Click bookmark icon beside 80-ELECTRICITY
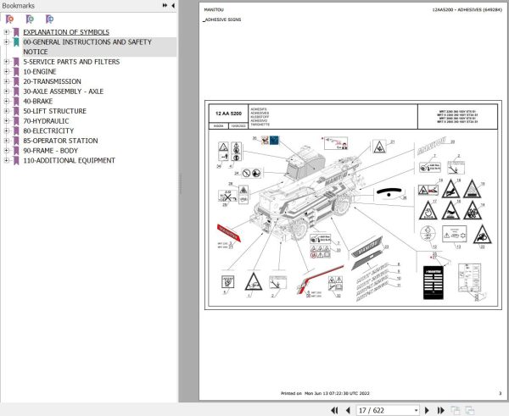Viewport: 509px width, 416px height. tap(16, 131)
